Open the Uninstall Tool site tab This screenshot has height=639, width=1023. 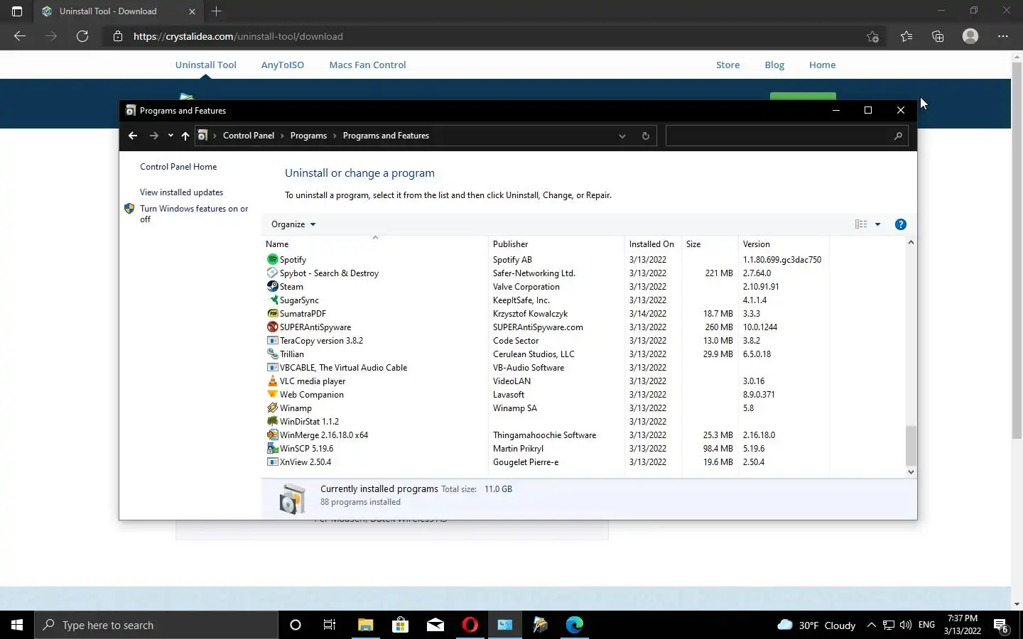click(206, 65)
